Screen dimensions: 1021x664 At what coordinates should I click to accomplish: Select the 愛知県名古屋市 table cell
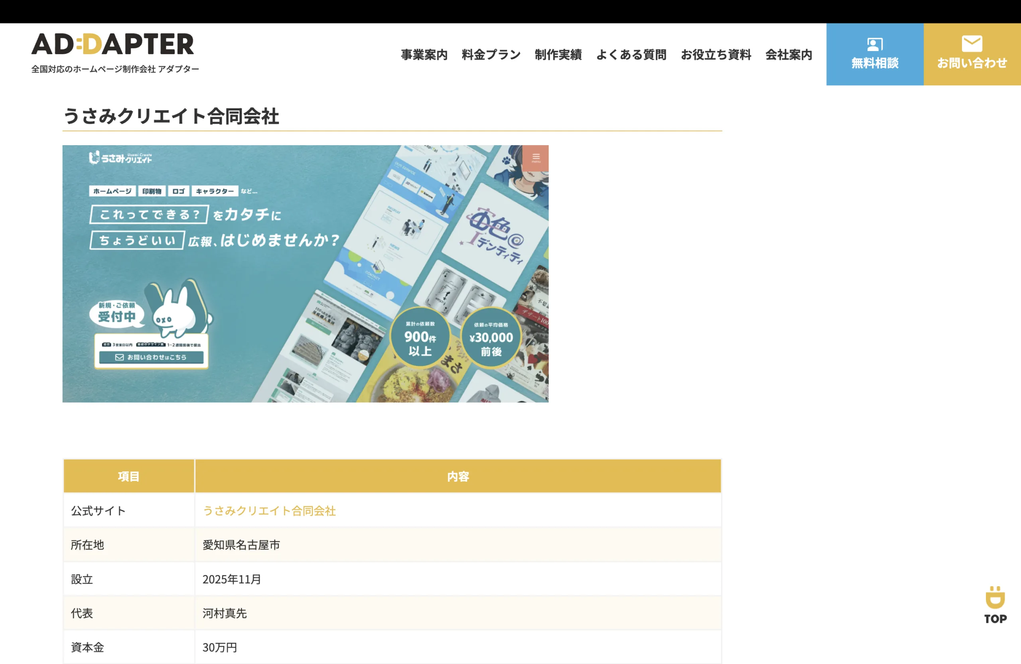click(242, 545)
